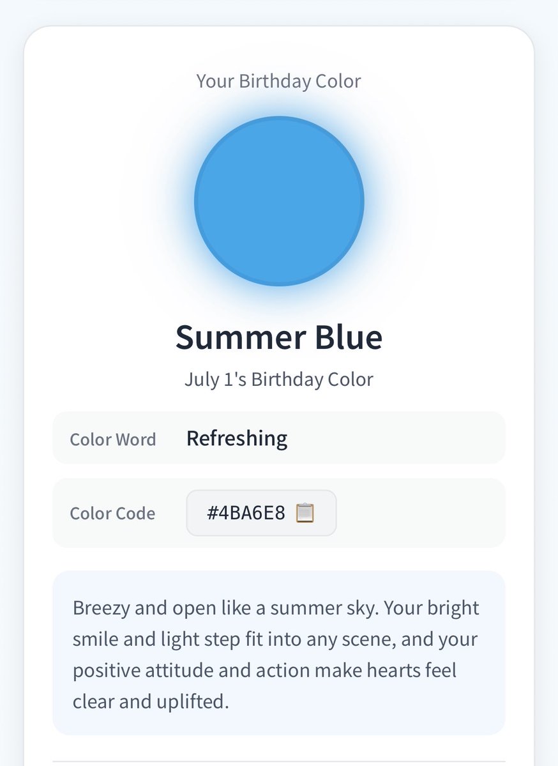Image resolution: width=558 pixels, height=766 pixels.
Task: Click the "Your Birthday Color" heading
Action: click(x=279, y=81)
